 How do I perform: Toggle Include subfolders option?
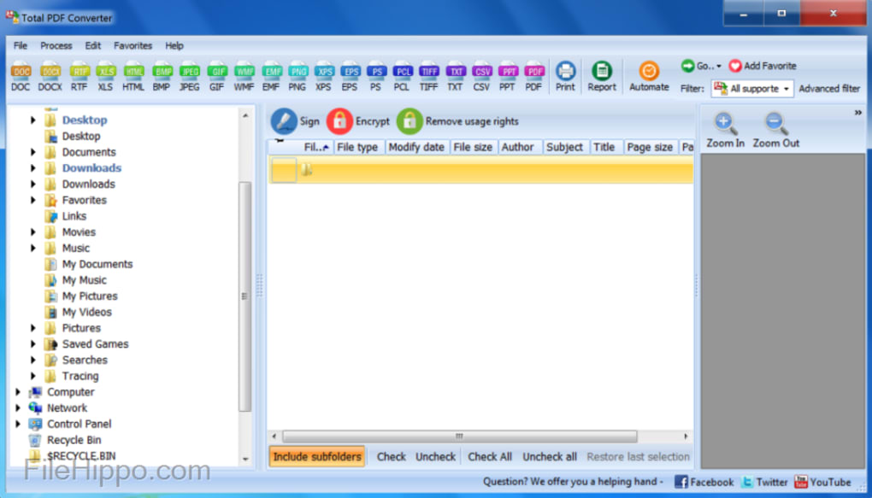pos(316,456)
